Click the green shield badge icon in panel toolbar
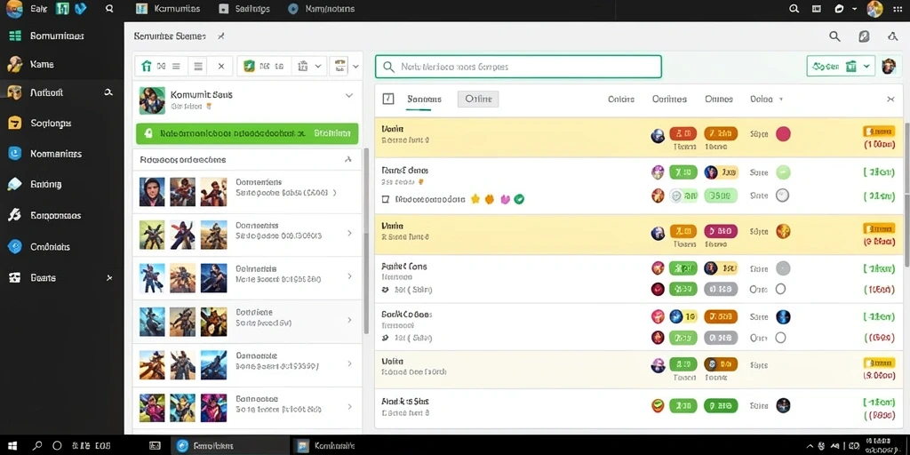This screenshot has height=455, width=910. 249,66
